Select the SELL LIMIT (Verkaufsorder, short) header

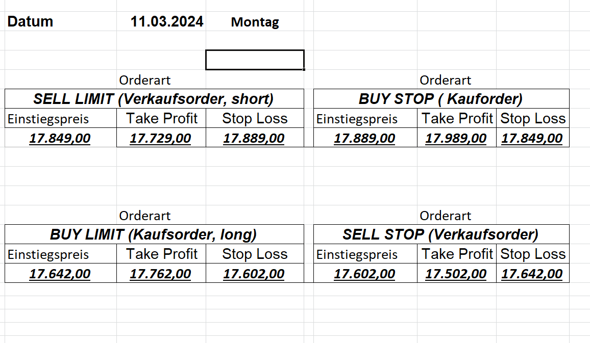point(154,99)
